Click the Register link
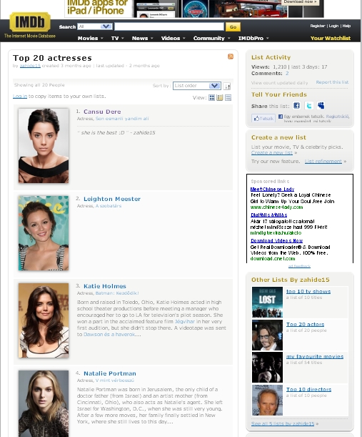Image resolution: width=362 pixels, height=437 pixels. click(x=318, y=26)
